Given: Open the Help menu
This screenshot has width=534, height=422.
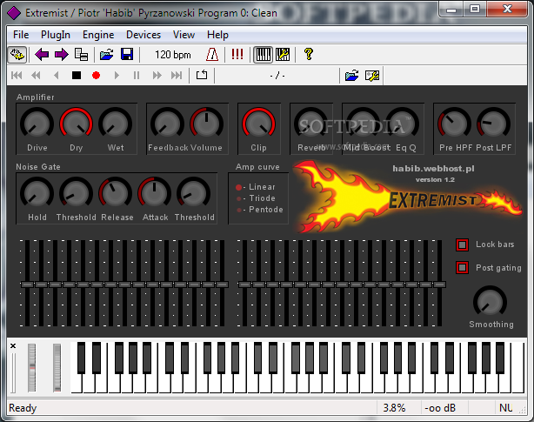Looking at the screenshot, I should [x=217, y=35].
